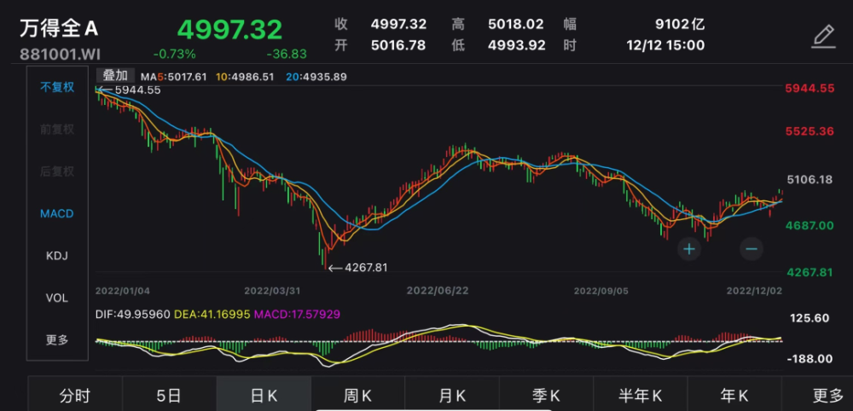Viewport: 853px width, 411px height.
Task: Select the 月K monthly candlestick tab
Action: coord(452,396)
